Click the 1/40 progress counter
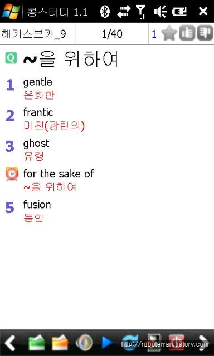Screen dimensions: 214x356 coord(111,34)
